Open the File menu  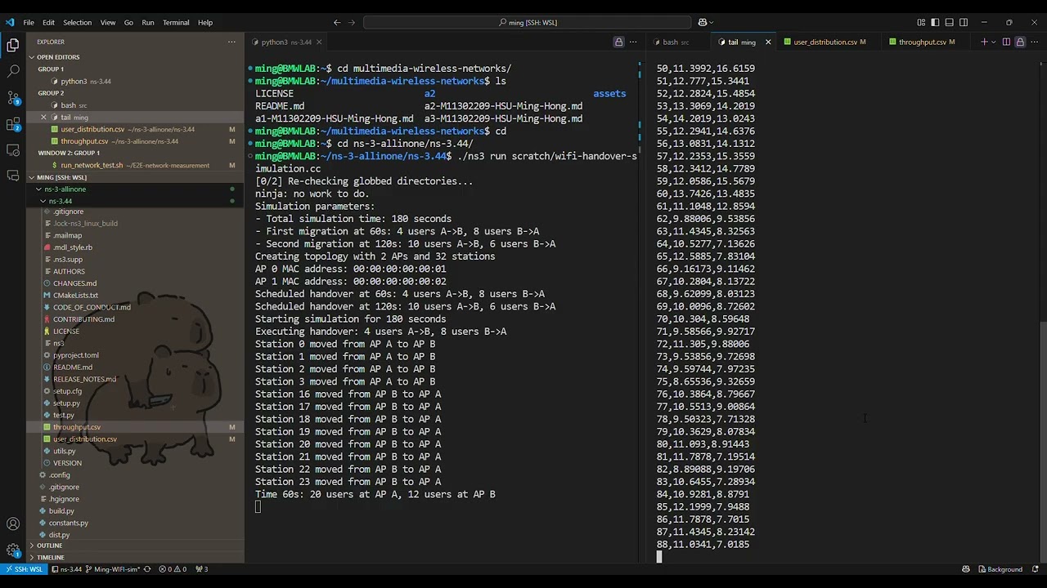29,22
